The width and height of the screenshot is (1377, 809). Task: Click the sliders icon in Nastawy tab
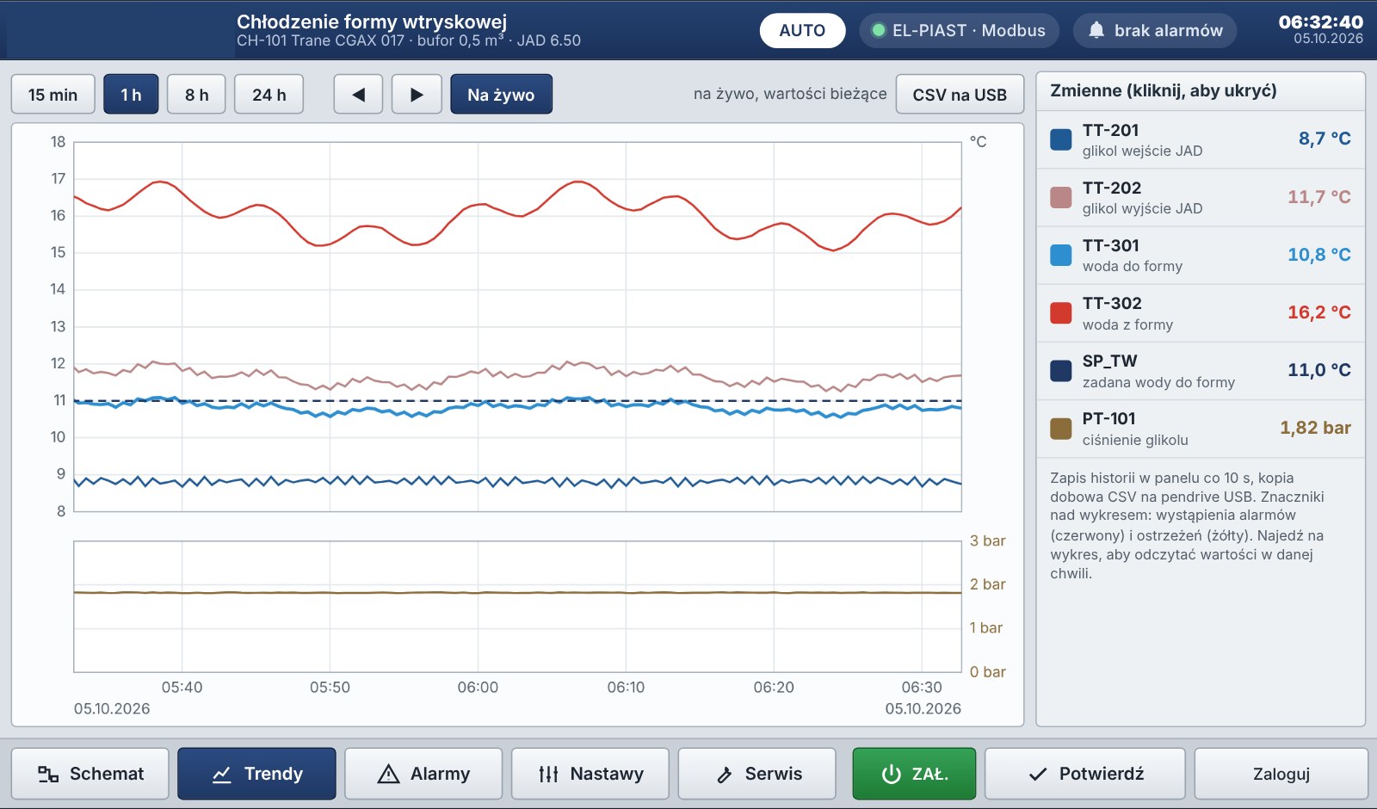click(548, 775)
